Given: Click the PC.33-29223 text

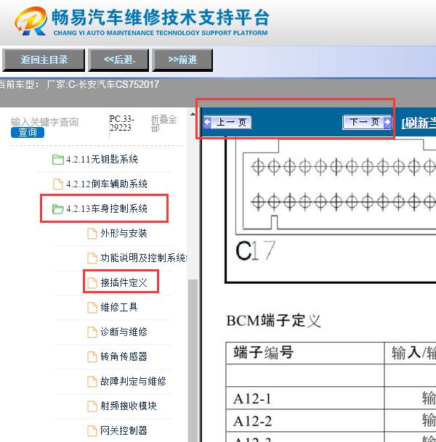Looking at the screenshot, I should 122,123.
